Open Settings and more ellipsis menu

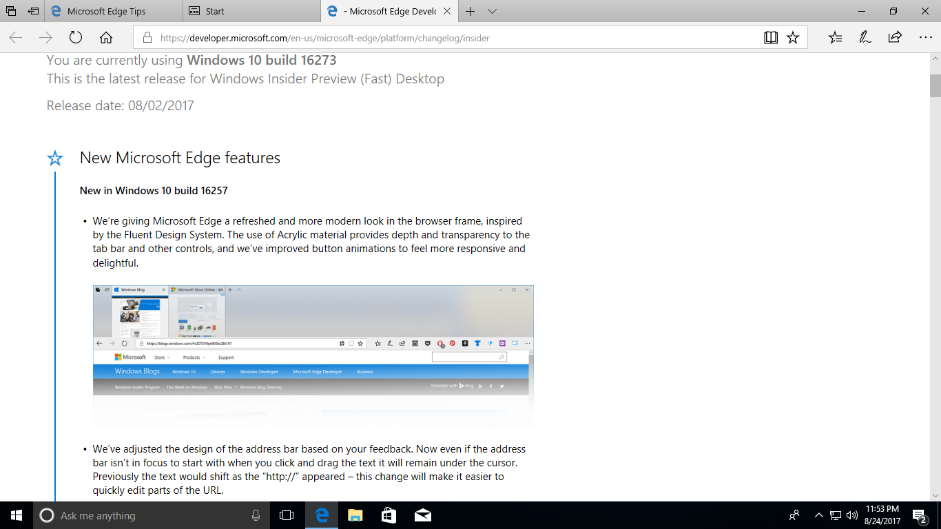(925, 38)
